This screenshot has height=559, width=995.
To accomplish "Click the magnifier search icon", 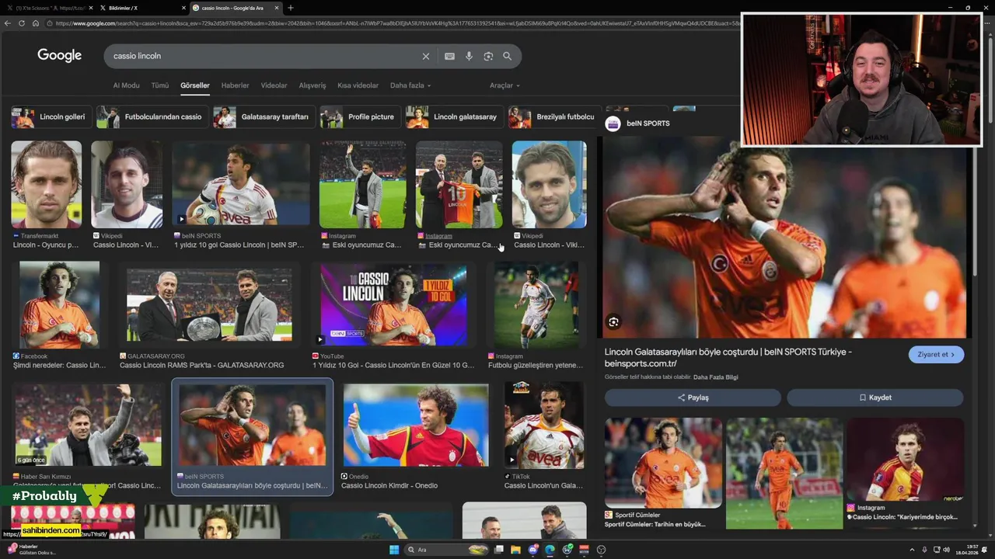I will click(507, 56).
